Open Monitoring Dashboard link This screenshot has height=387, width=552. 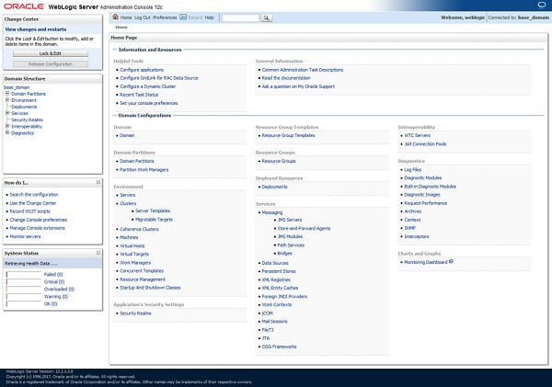[x=426, y=262]
